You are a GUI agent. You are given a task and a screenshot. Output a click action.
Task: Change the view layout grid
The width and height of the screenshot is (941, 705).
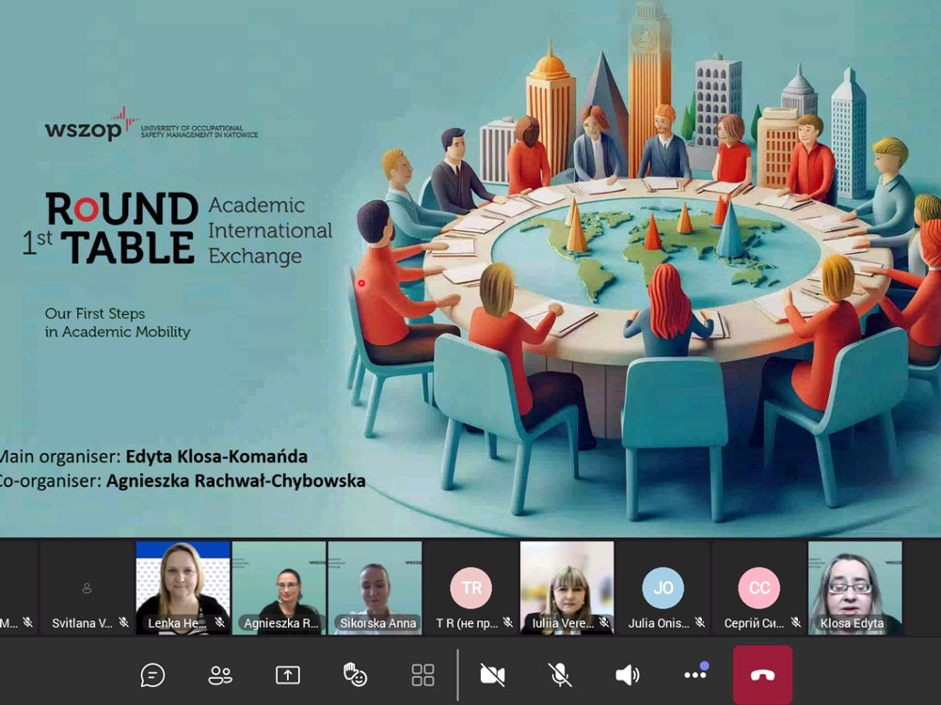pyautogui.click(x=423, y=675)
